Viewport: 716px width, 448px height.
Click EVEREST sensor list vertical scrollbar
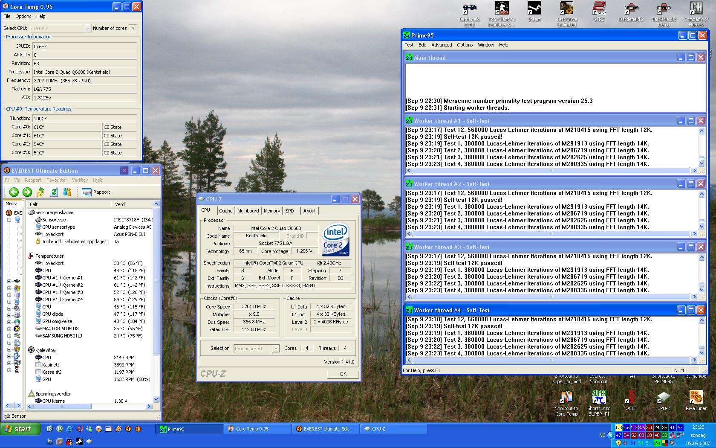pos(156,301)
